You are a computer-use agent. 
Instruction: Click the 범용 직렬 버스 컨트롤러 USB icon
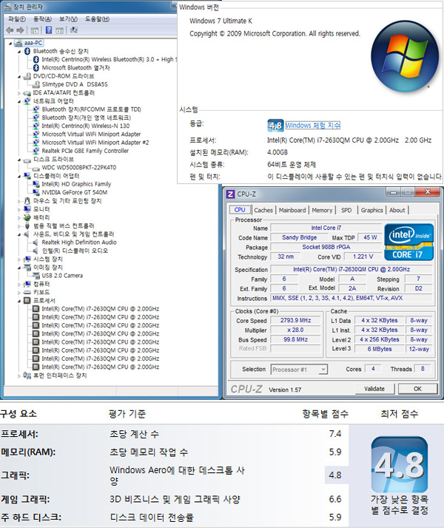click(x=27, y=225)
